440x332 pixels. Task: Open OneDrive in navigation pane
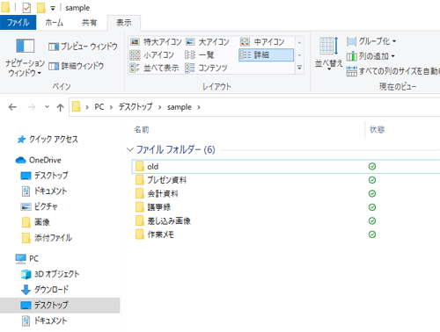(39, 160)
